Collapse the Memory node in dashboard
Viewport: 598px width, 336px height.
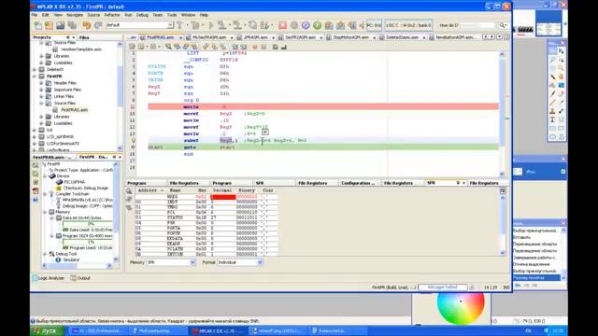coord(45,212)
